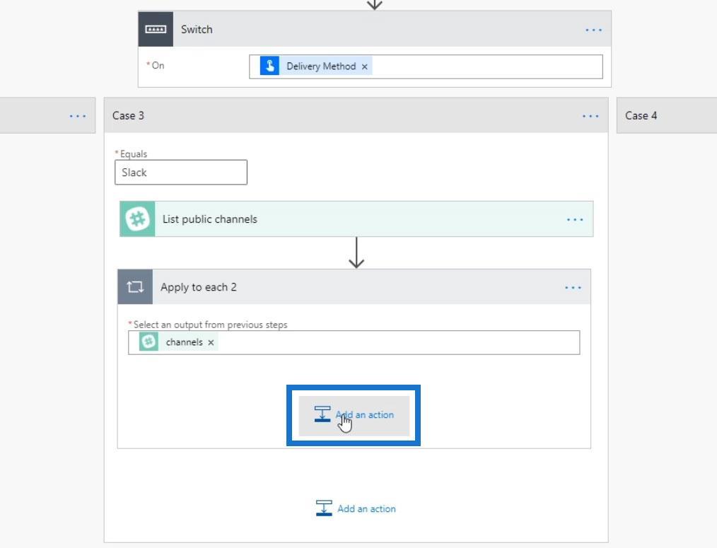Open the ellipsis menu of the case left of Case 3
Image resolution: width=717 pixels, height=548 pixels.
click(x=78, y=116)
